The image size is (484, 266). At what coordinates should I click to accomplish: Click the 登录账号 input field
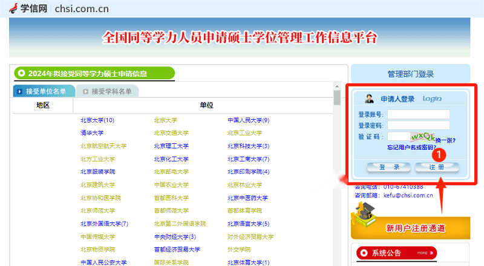point(418,114)
